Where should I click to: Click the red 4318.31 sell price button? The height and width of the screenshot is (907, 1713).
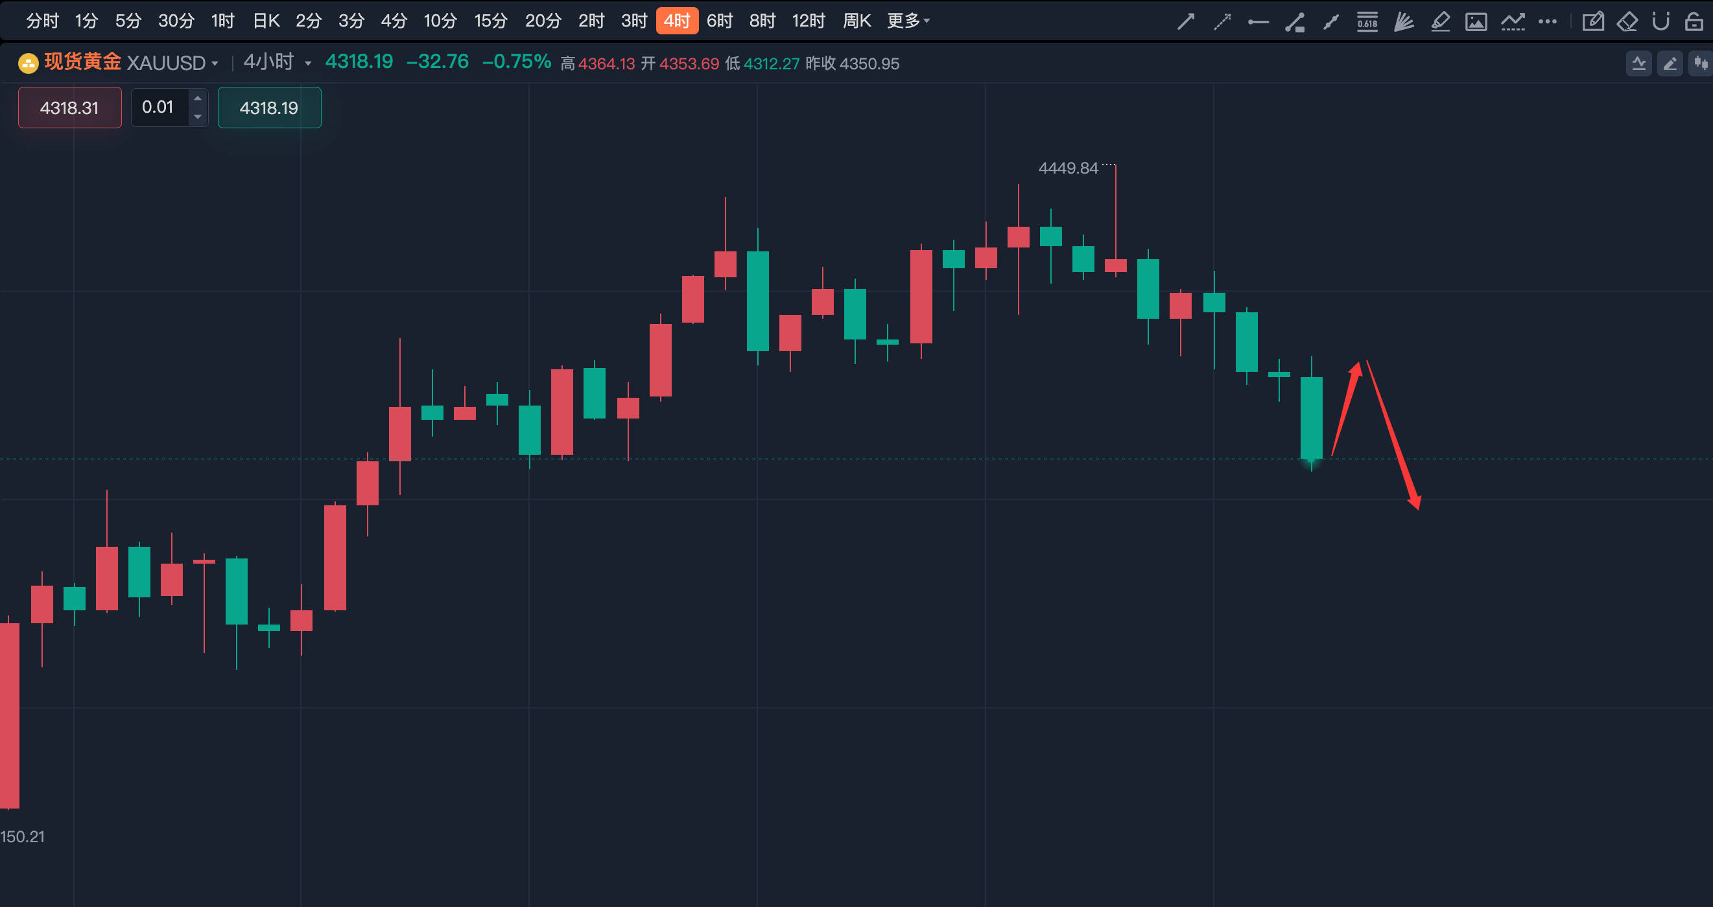(69, 108)
